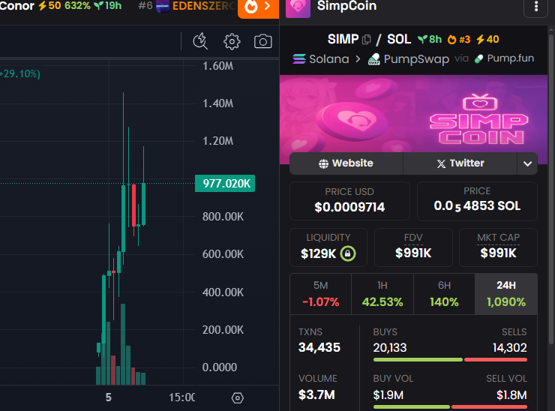Click the LIQUIDITY $129K value
Viewport: 555px width, 411px height.
click(318, 253)
